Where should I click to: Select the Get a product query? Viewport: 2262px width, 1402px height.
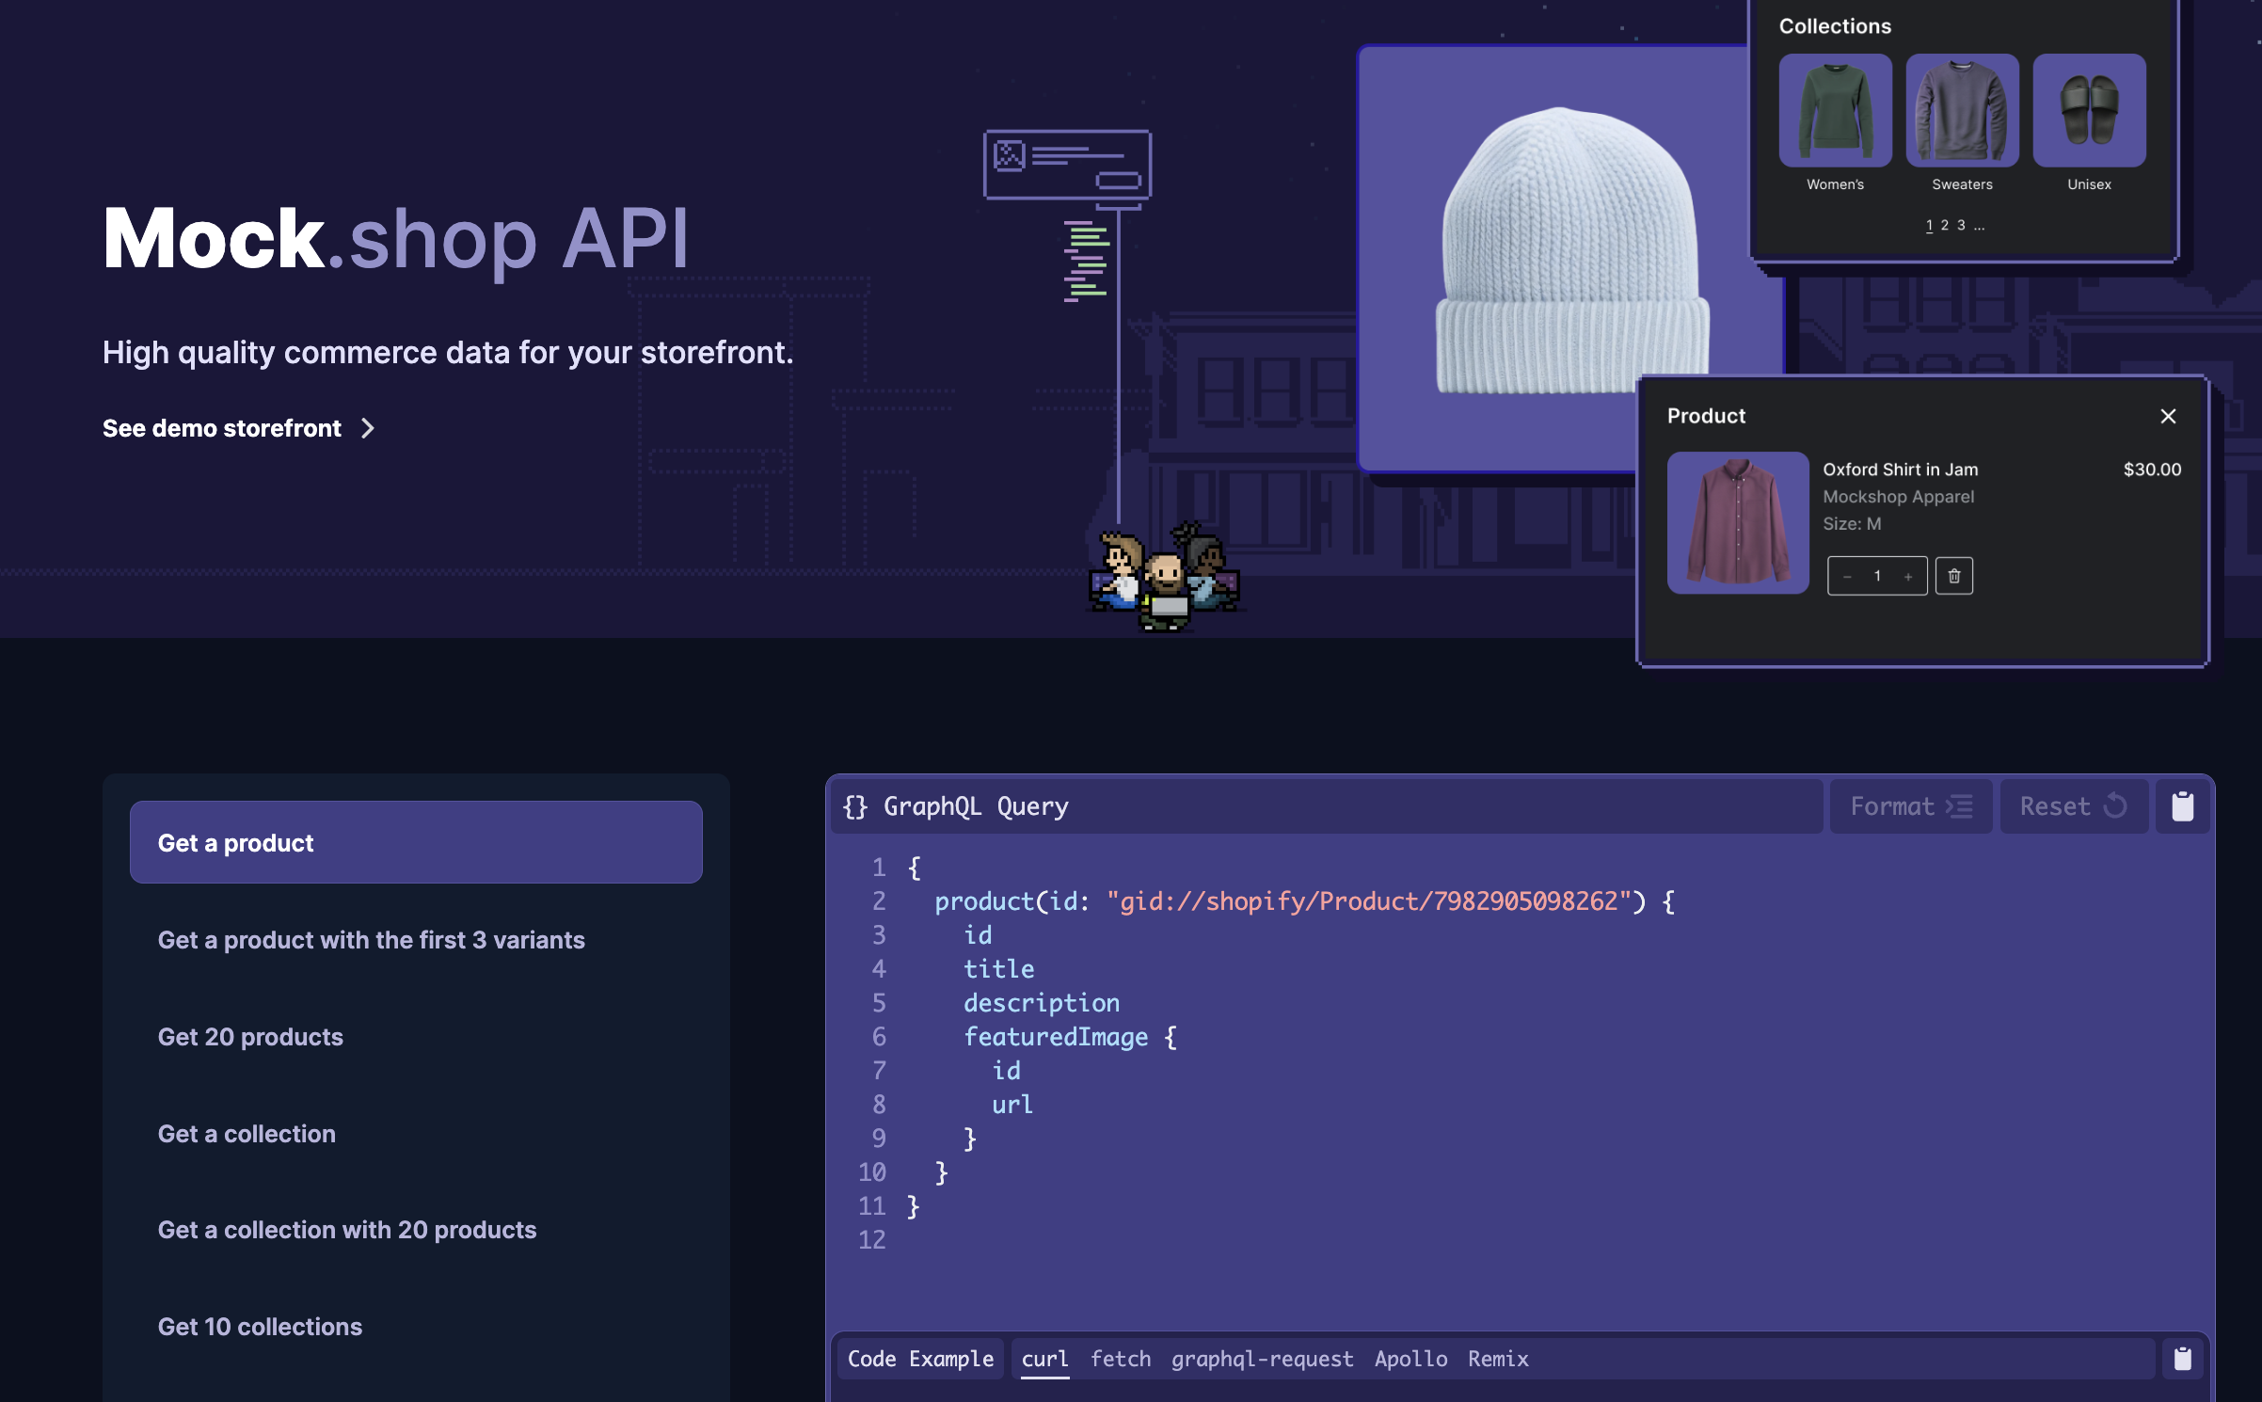[416, 842]
